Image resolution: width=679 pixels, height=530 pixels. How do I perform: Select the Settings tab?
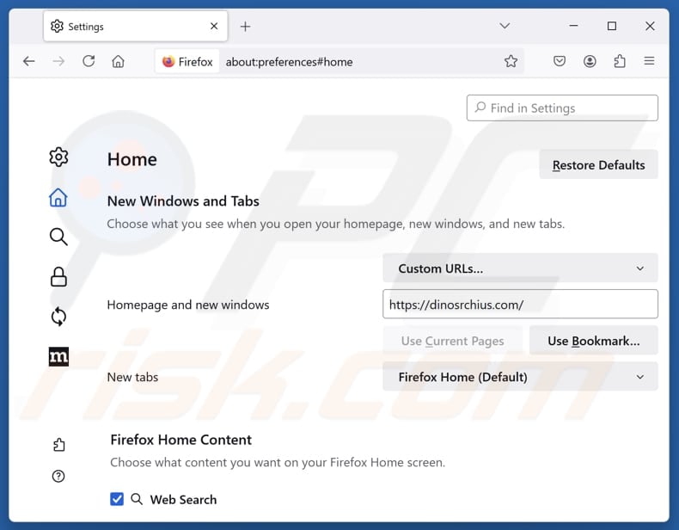click(135, 27)
